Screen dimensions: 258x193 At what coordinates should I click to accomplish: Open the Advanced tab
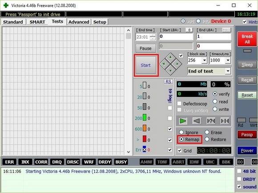pos(79,22)
